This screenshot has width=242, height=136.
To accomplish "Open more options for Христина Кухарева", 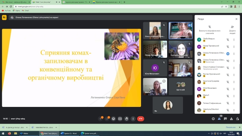I will (x=234, y=82).
